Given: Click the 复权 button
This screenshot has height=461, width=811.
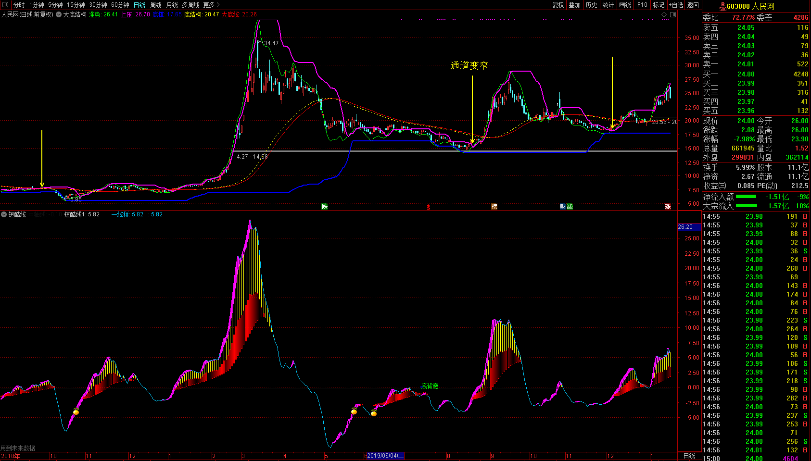Looking at the screenshot, I should click(x=558, y=5).
